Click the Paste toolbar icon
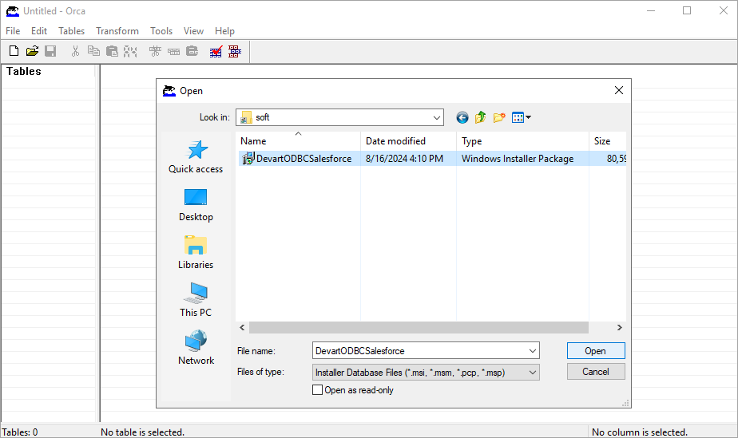738x438 pixels. click(112, 51)
